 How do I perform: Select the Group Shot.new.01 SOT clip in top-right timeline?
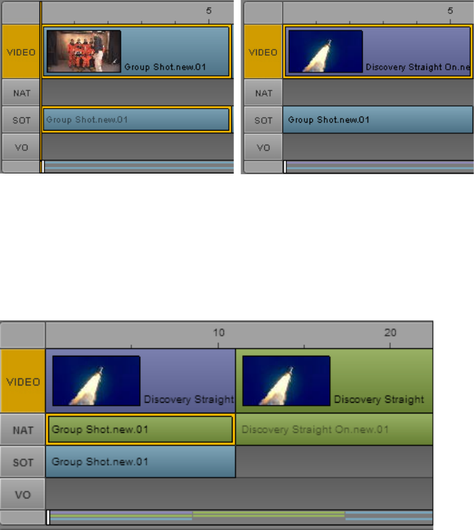[378, 120]
